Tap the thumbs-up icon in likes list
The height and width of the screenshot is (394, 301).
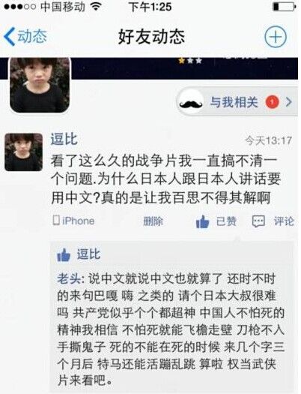64,255
